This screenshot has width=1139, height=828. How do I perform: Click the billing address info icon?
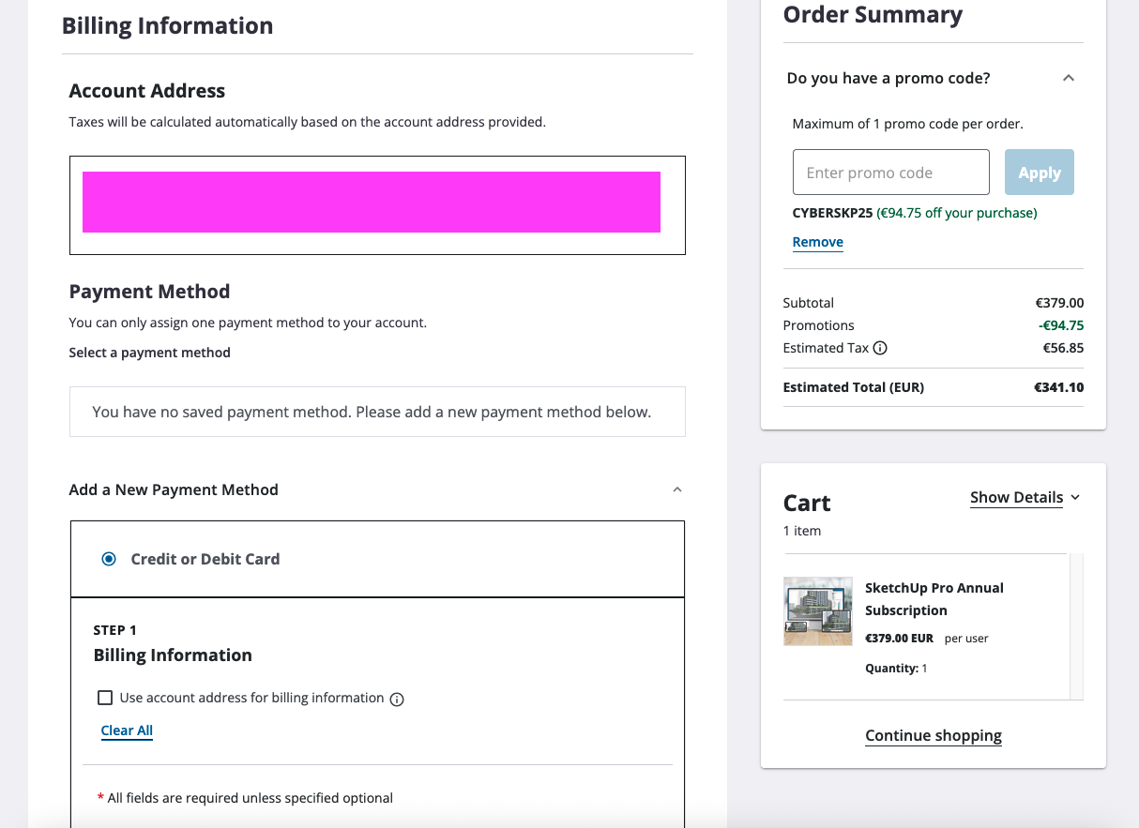click(397, 699)
